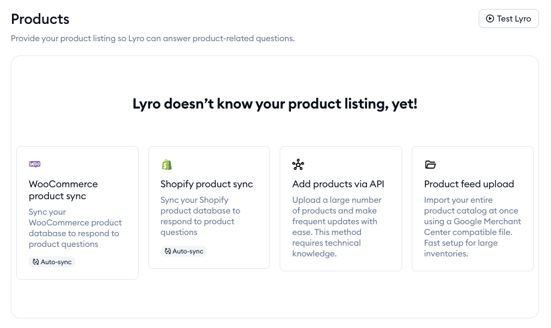This screenshot has width=551, height=328.
Task: Choose the Shopify product sync heading
Action: point(207,184)
